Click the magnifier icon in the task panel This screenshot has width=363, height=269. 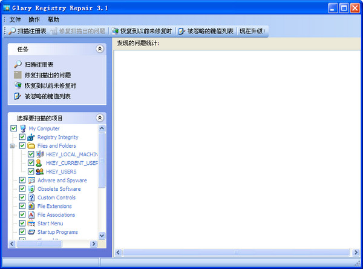(x=18, y=64)
